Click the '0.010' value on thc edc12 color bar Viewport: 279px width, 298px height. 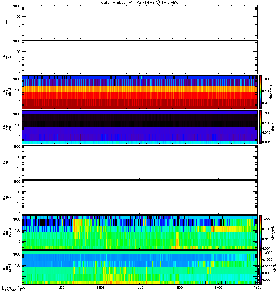(266, 239)
